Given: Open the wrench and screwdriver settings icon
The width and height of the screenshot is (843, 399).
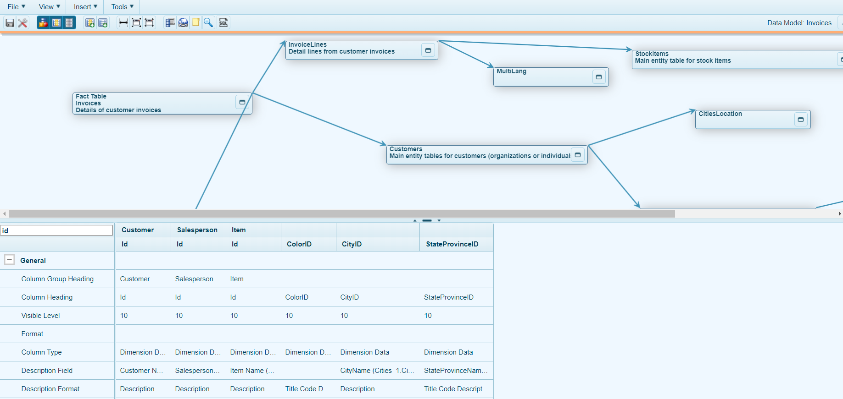Looking at the screenshot, I should (x=22, y=23).
